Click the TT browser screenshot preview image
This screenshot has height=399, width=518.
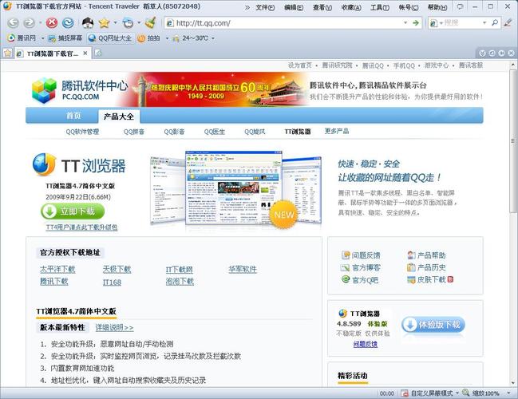pyautogui.click(x=236, y=188)
